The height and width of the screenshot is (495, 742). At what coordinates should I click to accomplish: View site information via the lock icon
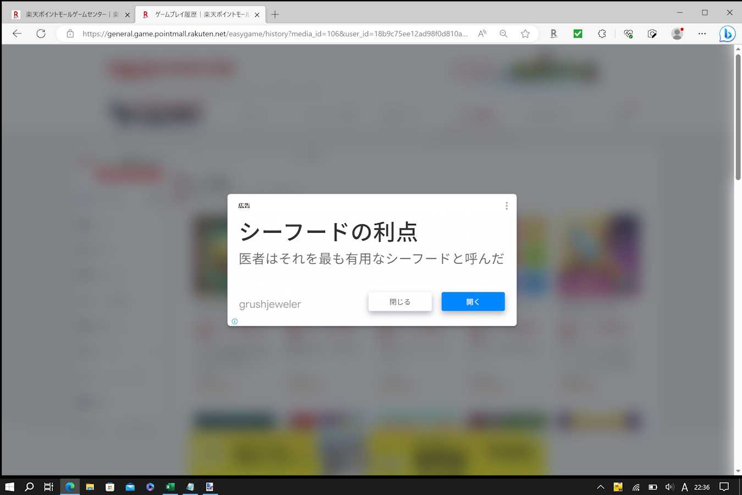(x=70, y=34)
